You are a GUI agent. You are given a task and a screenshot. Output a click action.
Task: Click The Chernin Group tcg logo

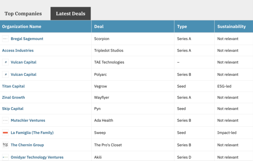point(5,145)
